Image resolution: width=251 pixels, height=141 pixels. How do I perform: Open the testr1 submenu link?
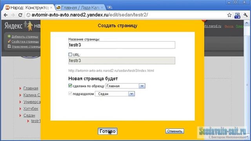(x=36, y=121)
